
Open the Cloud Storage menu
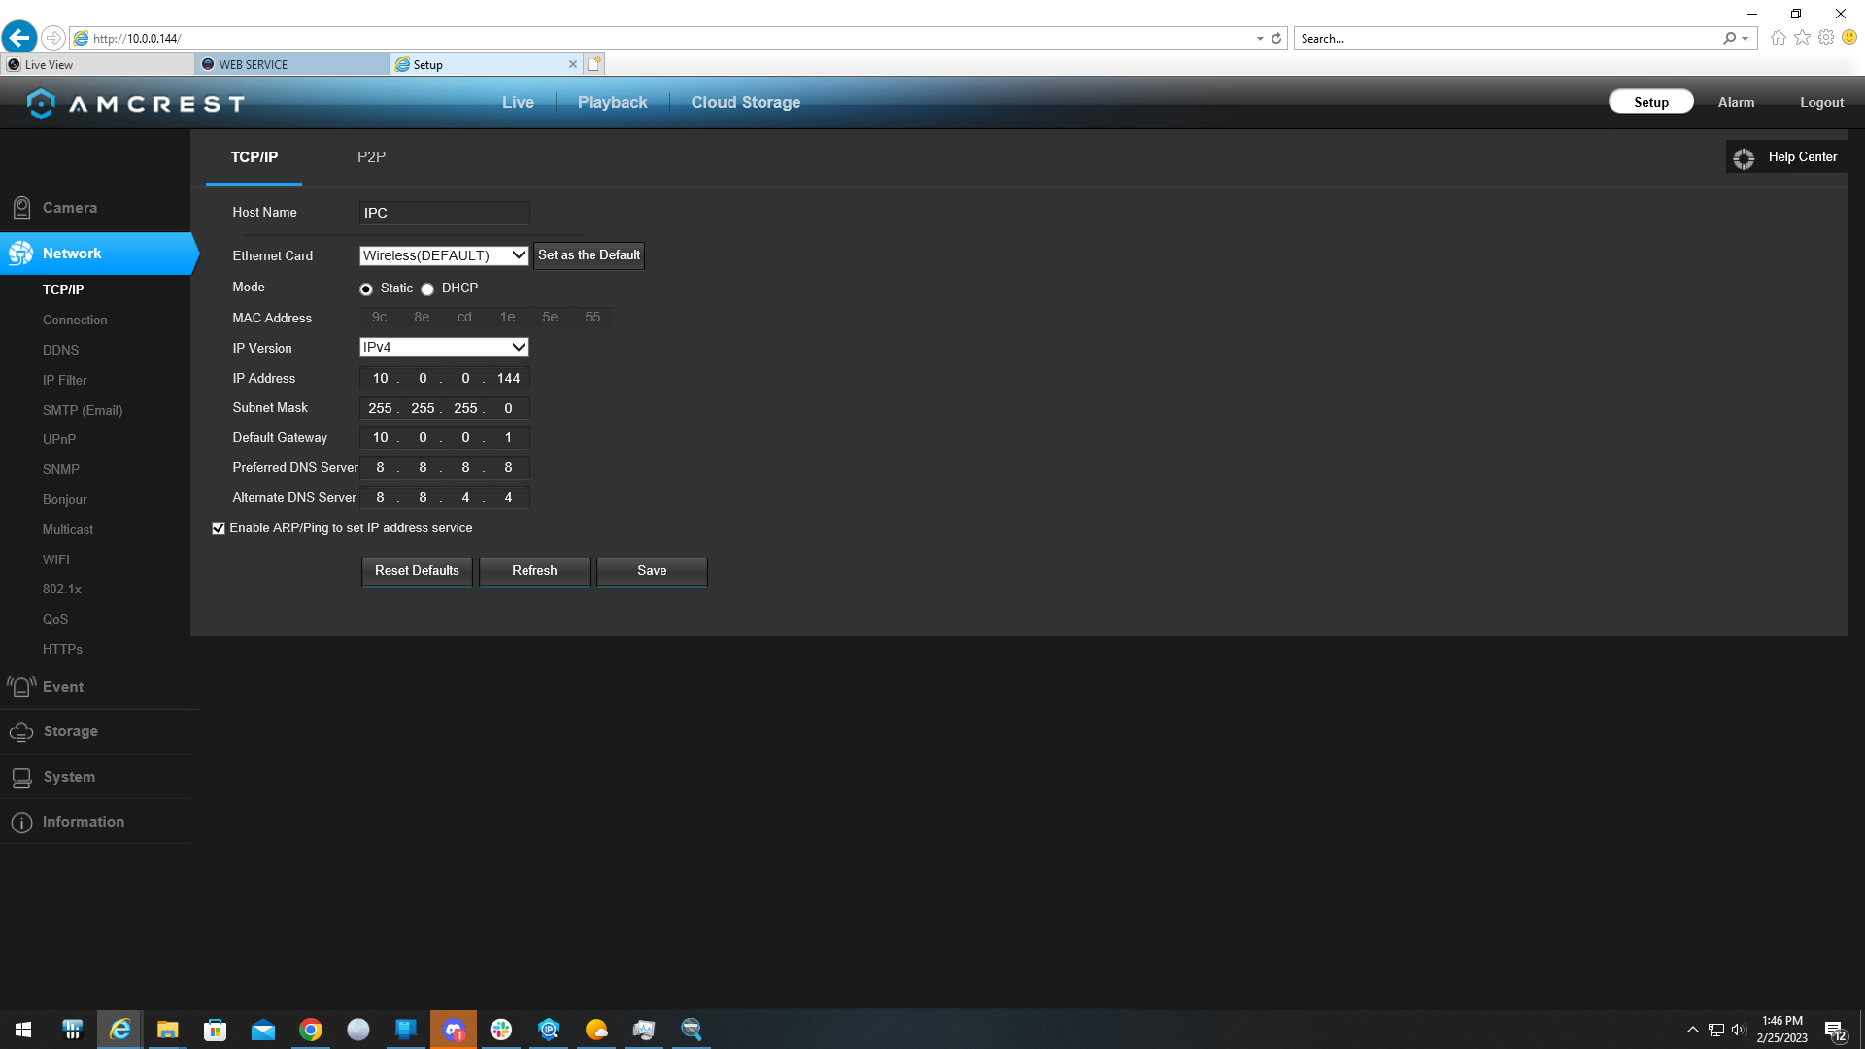[x=746, y=103]
